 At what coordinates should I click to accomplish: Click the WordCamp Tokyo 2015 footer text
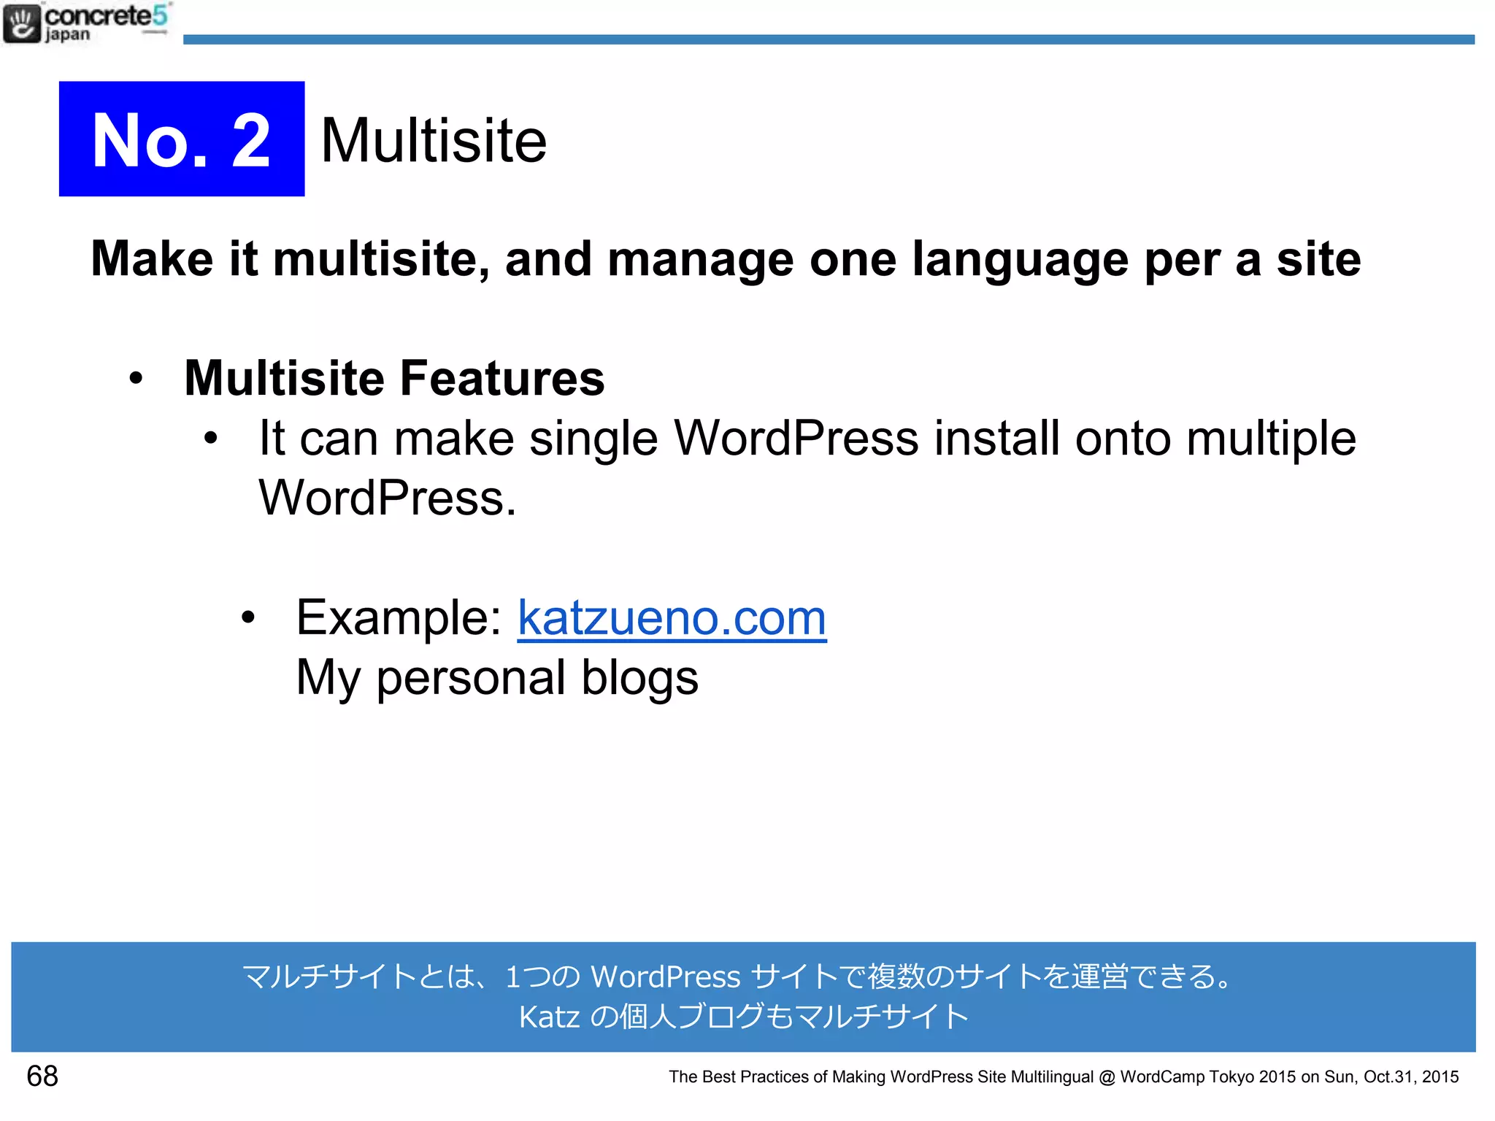pyautogui.click(x=1064, y=1076)
